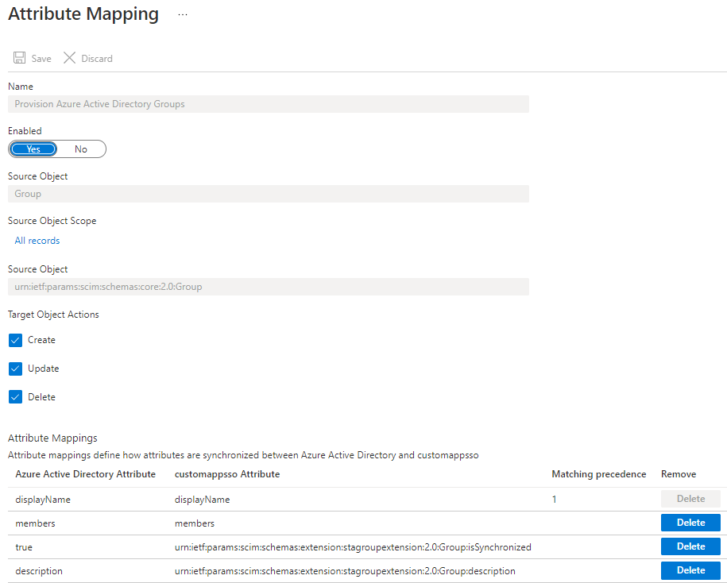Uncheck the Delete target action checkbox
This screenshot has width=727, height=583.
pyautogui.click(x=16, y=397)
